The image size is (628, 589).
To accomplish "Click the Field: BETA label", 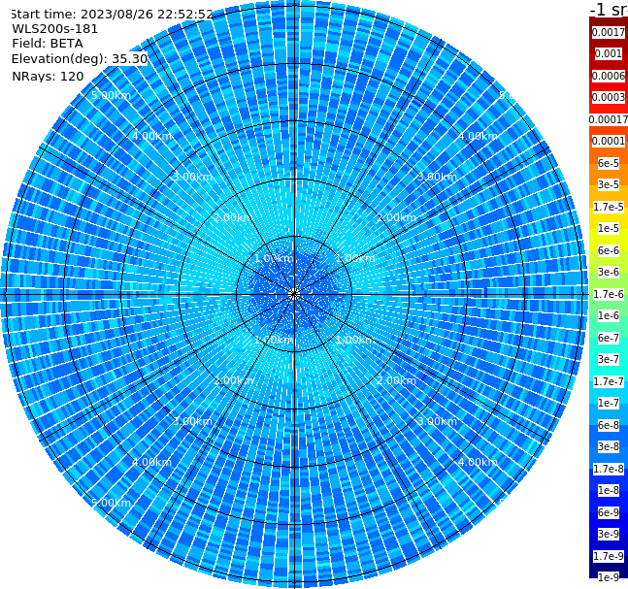I will coord(48,44).
